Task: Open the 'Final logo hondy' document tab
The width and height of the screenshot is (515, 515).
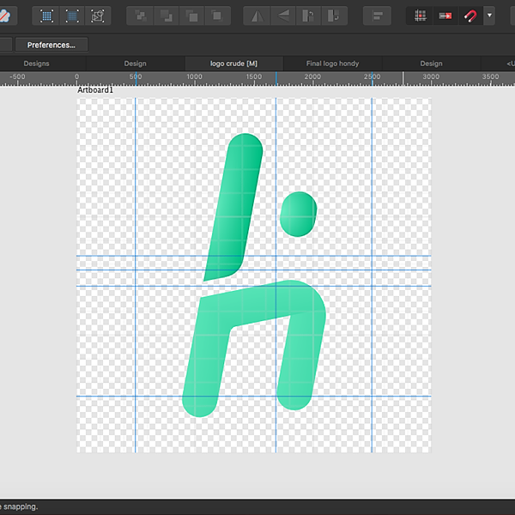Action: coord(332,64)
